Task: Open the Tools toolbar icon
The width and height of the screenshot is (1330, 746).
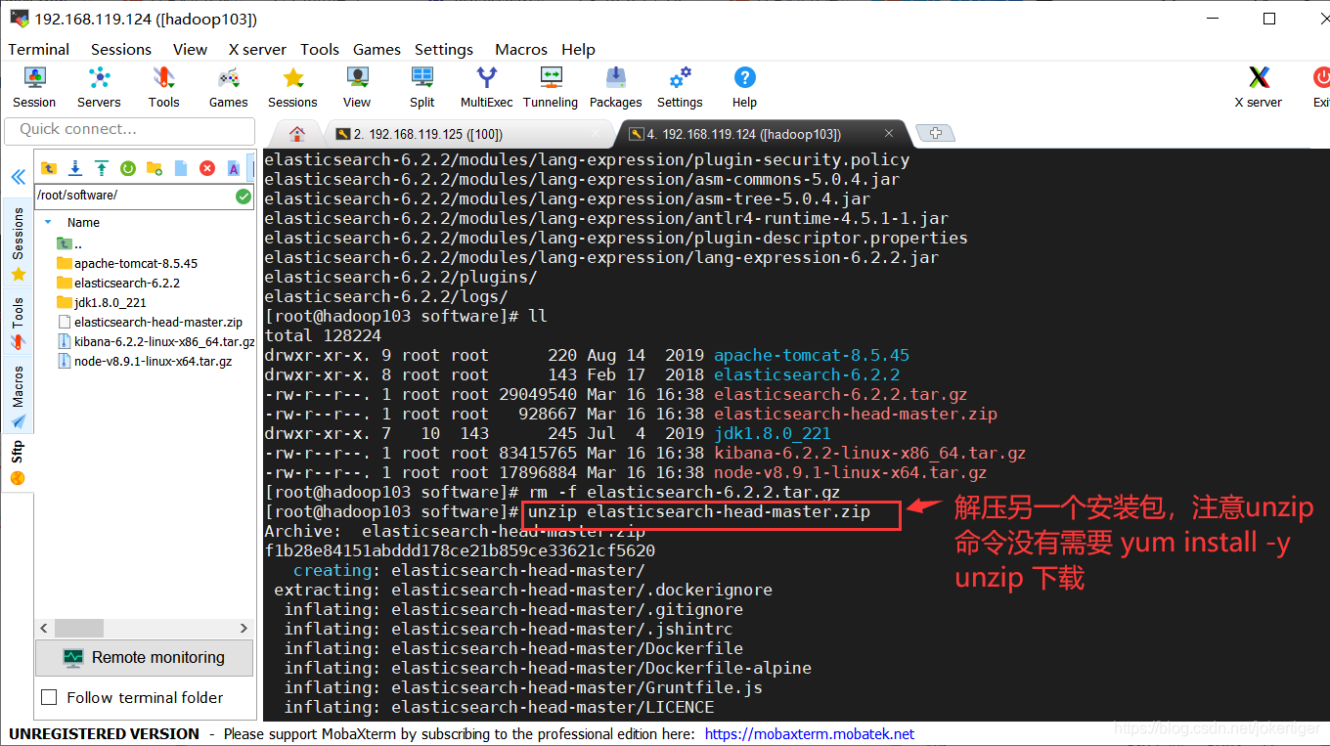Action: (163, 87)
